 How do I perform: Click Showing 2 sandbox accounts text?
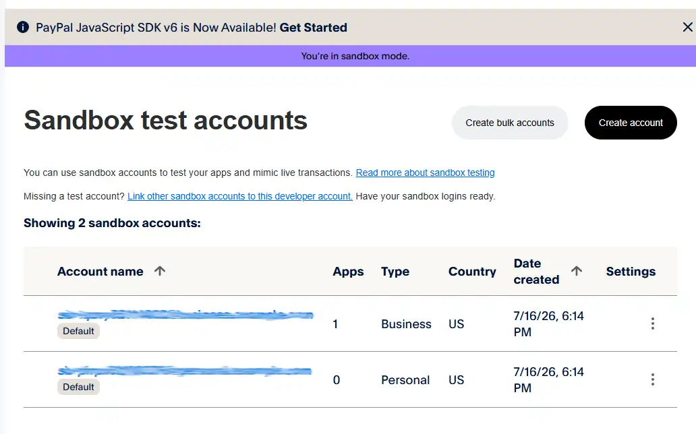112,223
